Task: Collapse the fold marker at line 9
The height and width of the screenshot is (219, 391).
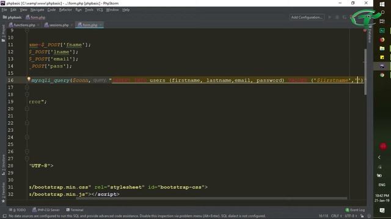Action: pos(27,30)
